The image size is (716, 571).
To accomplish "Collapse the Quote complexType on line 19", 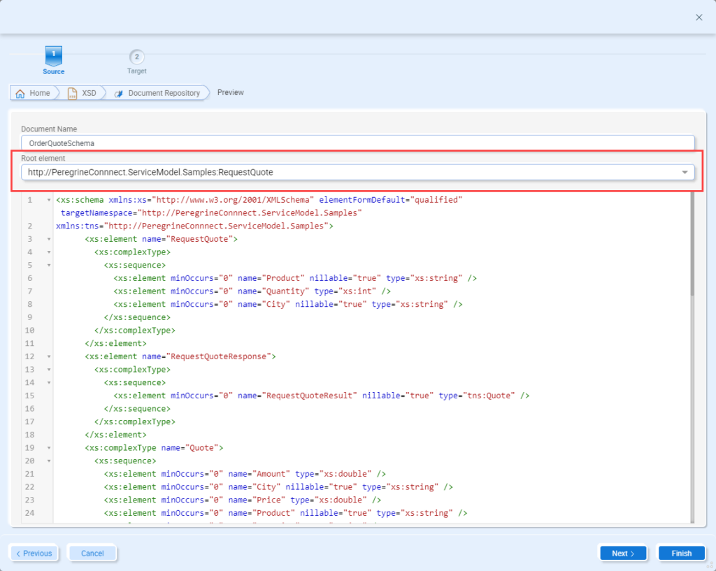I will (x=48, y=447).
